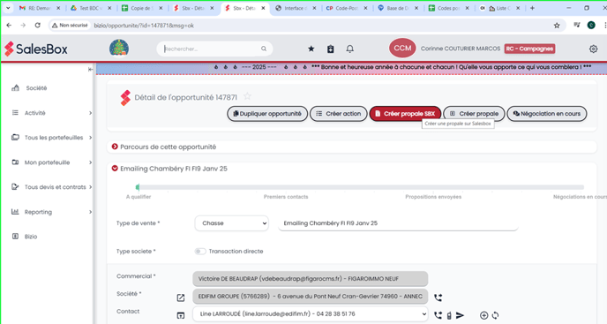607x324 pixels.
Task: Switch to the RE: Demar Gmail tab
Action: pyautogui.click(x=39, y=8)
